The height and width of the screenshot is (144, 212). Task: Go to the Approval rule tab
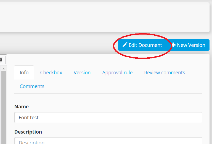117,72
